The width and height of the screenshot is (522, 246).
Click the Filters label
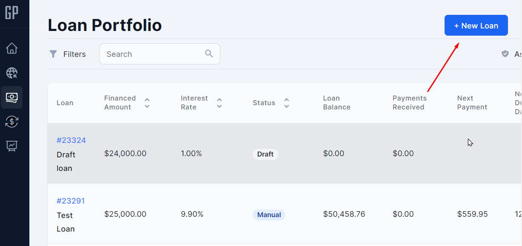click(74, 54)
